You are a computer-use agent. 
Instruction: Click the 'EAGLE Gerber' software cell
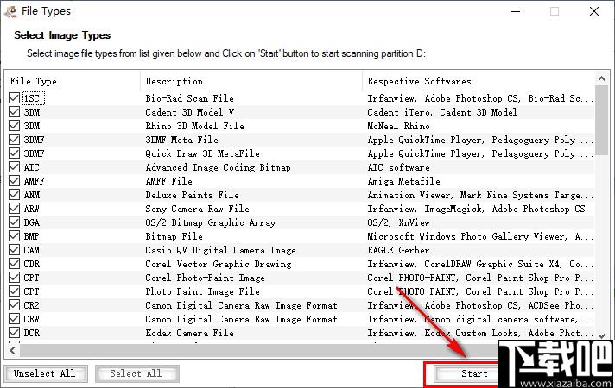tap(398, 250)
